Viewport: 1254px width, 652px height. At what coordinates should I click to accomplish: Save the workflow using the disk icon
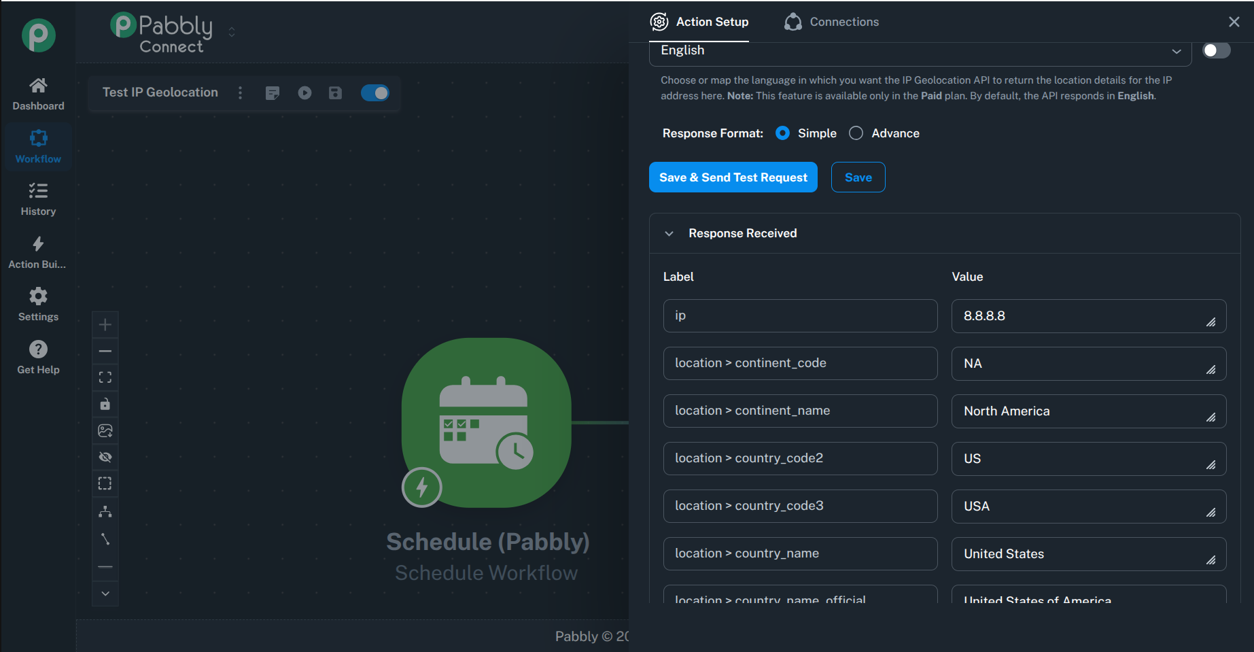(x=335, y=92)
